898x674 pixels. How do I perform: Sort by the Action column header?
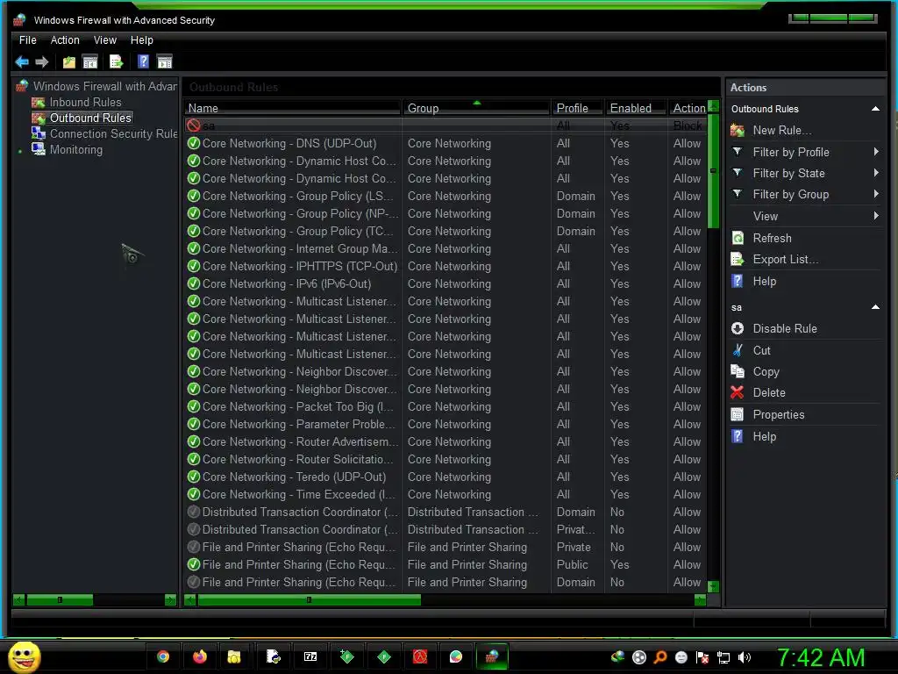point(688,108)
